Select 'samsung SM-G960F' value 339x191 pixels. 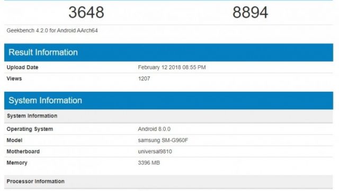coord(163,140)
